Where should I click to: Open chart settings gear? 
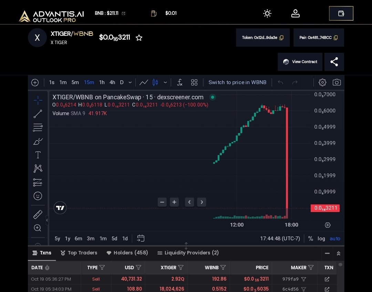[x=322, y=82]
